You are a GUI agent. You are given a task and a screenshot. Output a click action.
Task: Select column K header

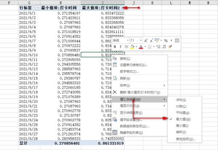tap(152, 3)
